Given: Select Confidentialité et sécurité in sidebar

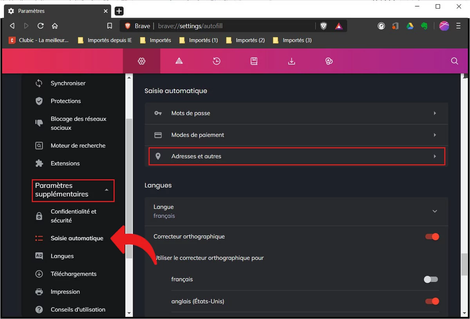Looking at the screenshot, I should coord(73,216).
